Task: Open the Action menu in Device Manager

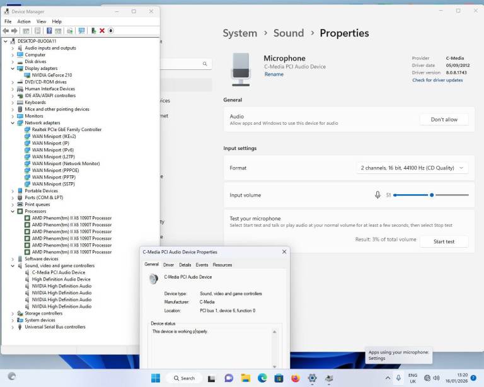Action: pos(24,21)
